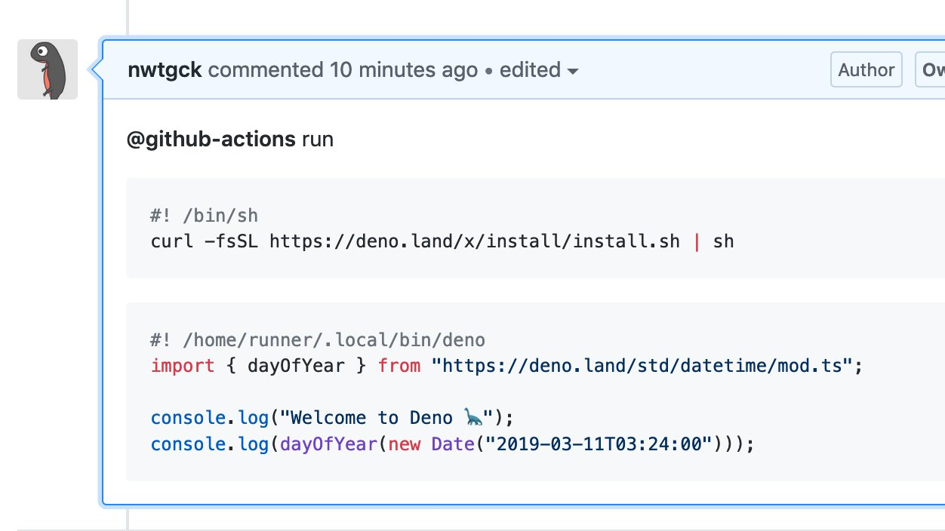Click the 'new' keyword in the last line
This screenshot has width=945, height=531.
[404, 444]
